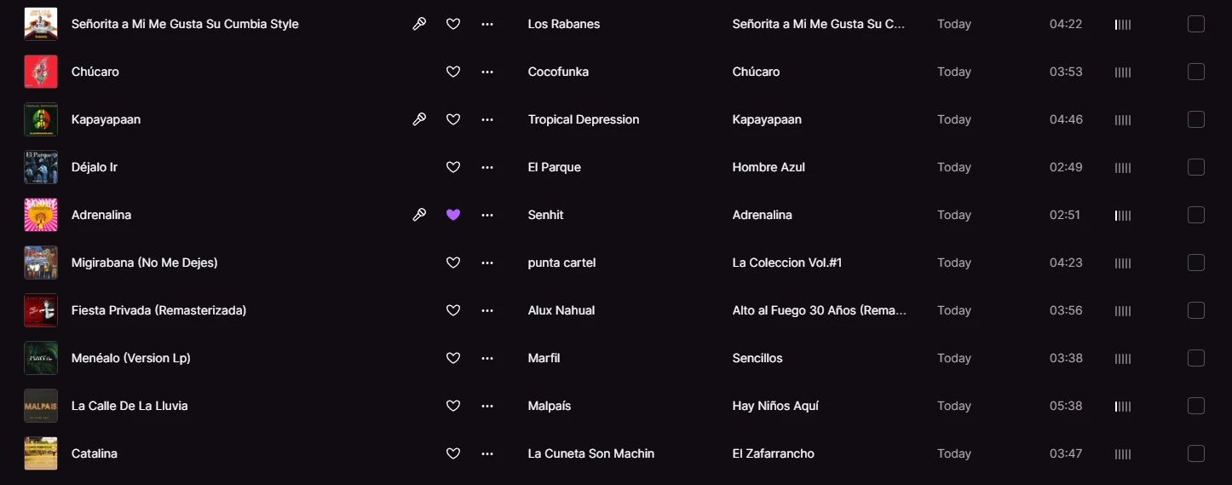Open the three-dot menu for Catalina
This screenshot has height=485, width=1232.
point(487,453)
